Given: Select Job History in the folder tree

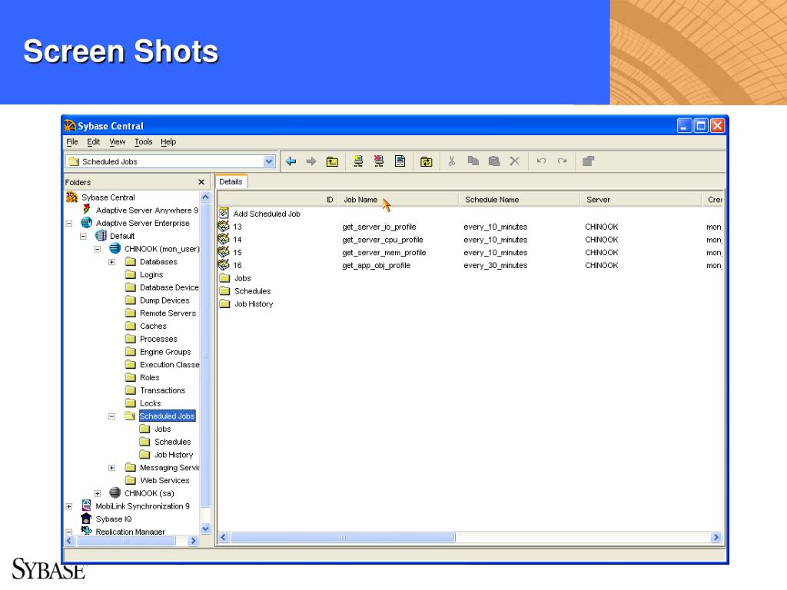Looking at the screenshot, I should (174, 455).
